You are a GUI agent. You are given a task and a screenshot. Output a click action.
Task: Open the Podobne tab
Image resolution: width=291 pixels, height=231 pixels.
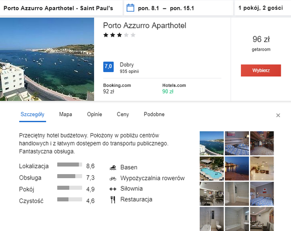click(154, 114)
